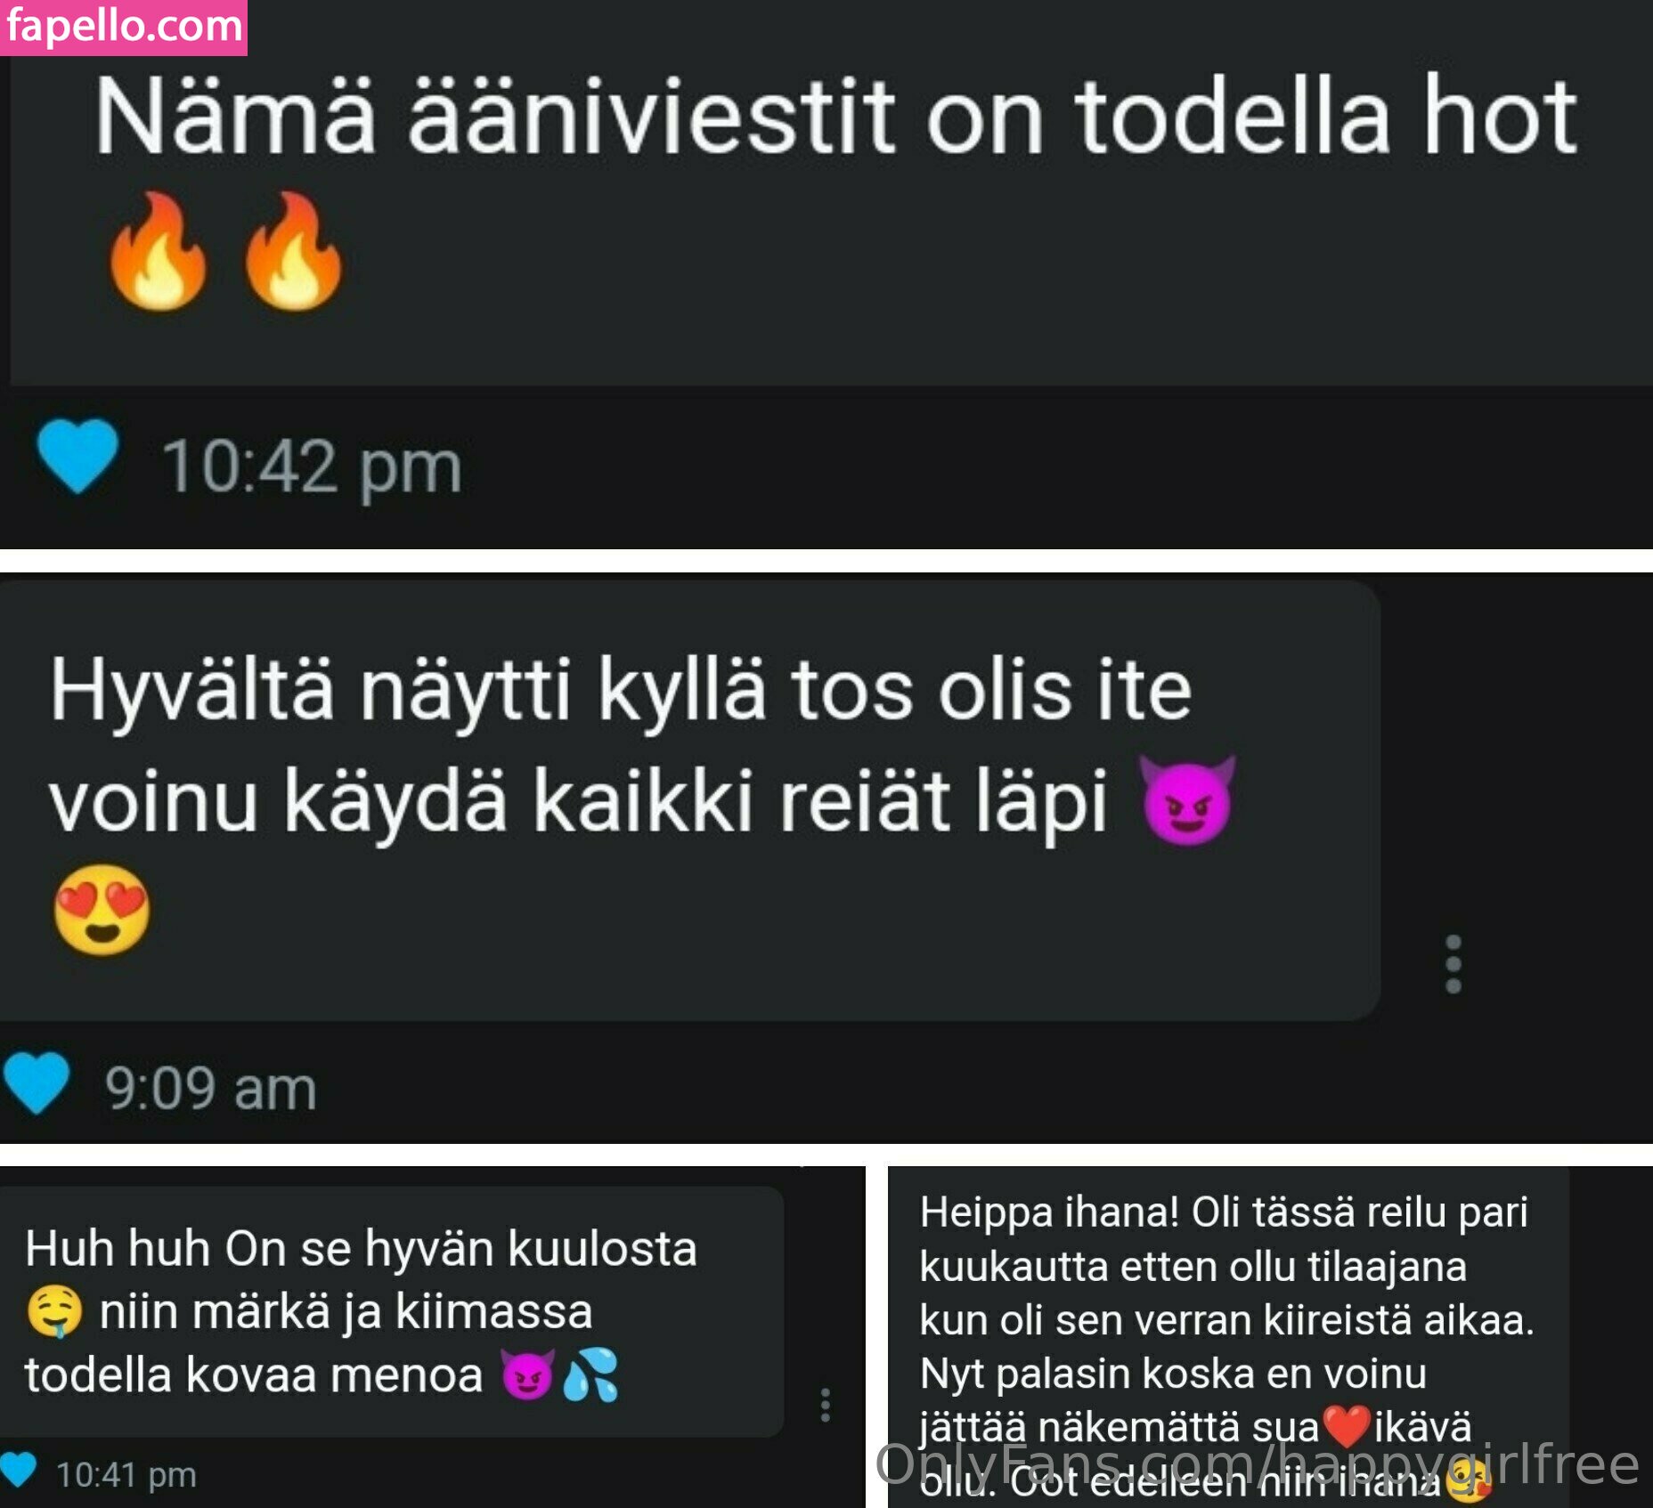Open the three-dot menu beside the Huh huh message
Viewport: 1653px width, 1508px height.
pyautogui.click(x=825, y=1405)
